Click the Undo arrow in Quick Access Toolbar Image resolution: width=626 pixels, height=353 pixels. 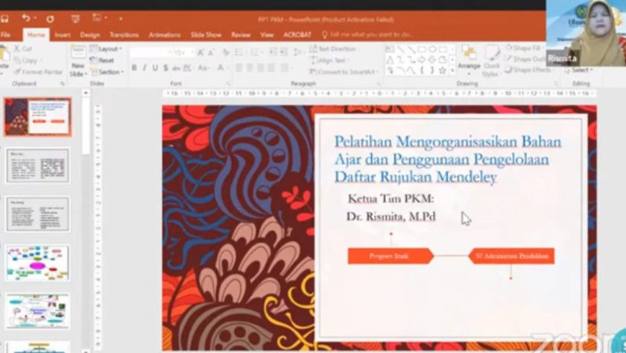[x=26, y=18]
